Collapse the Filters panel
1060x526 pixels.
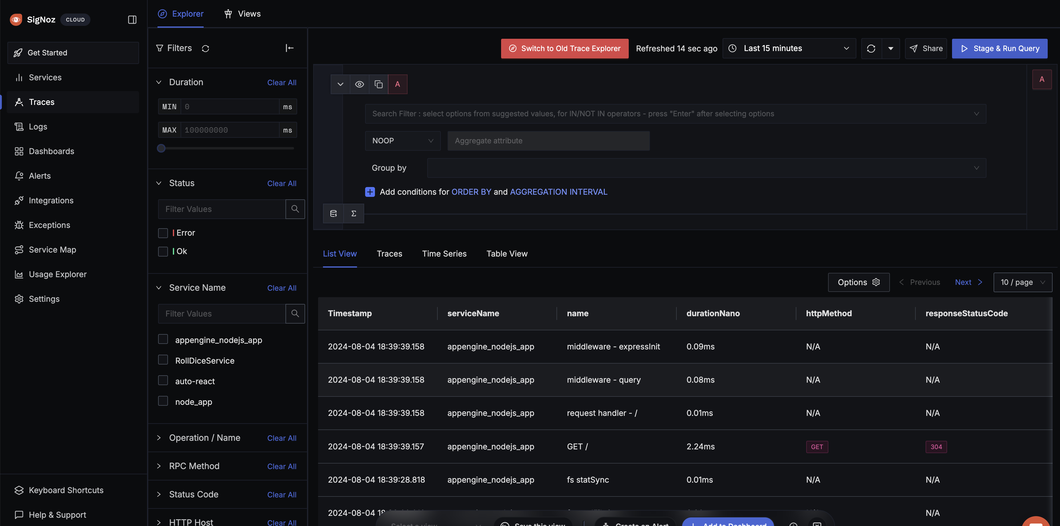[290, 48]
